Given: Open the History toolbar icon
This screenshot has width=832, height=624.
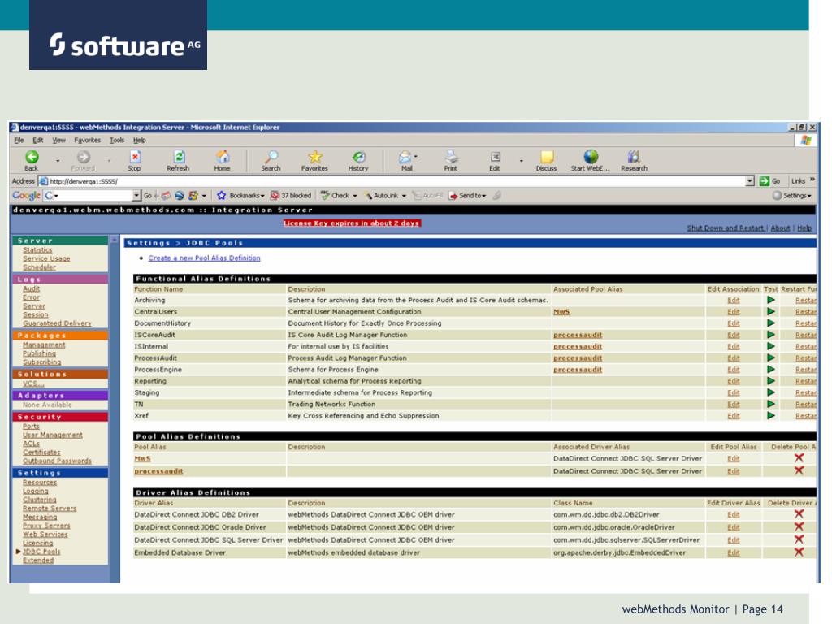Looking at the screenshot, I should pos(358,157).
